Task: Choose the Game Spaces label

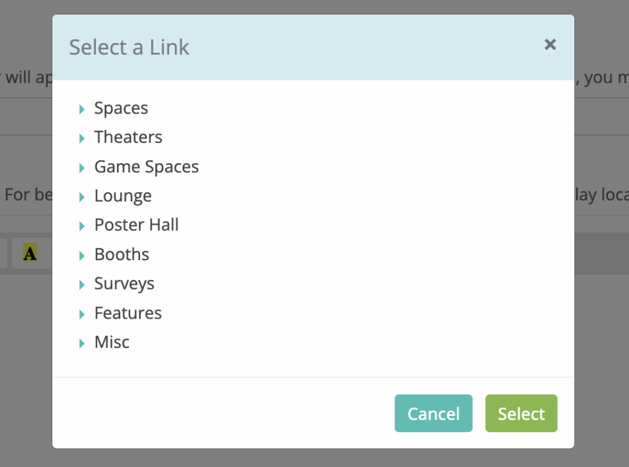Action: coord(146,167)
